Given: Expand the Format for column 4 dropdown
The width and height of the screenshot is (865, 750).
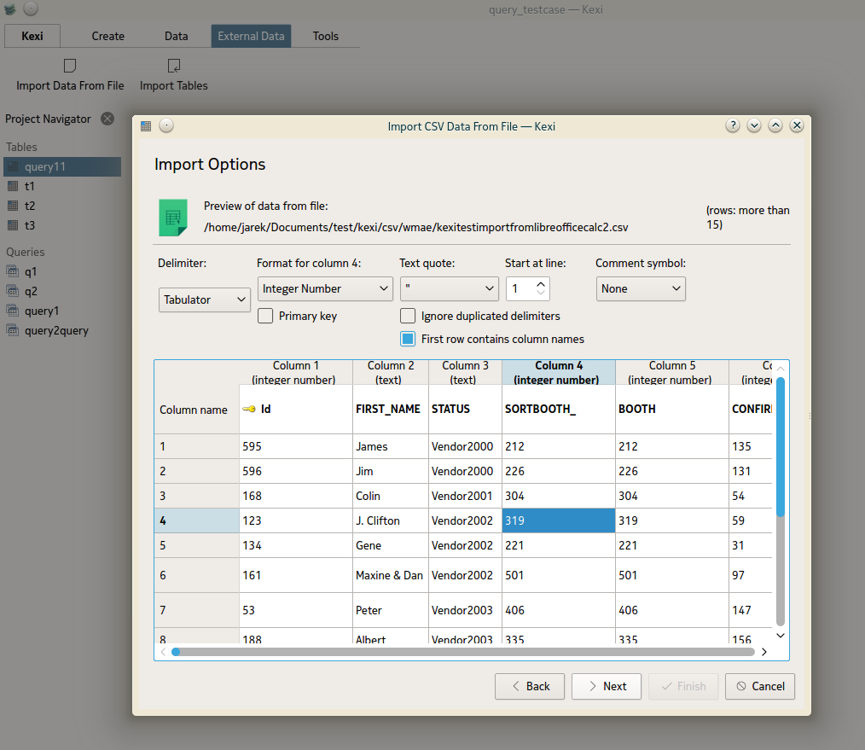Looking at the screenshot, I should coord(324,288).
